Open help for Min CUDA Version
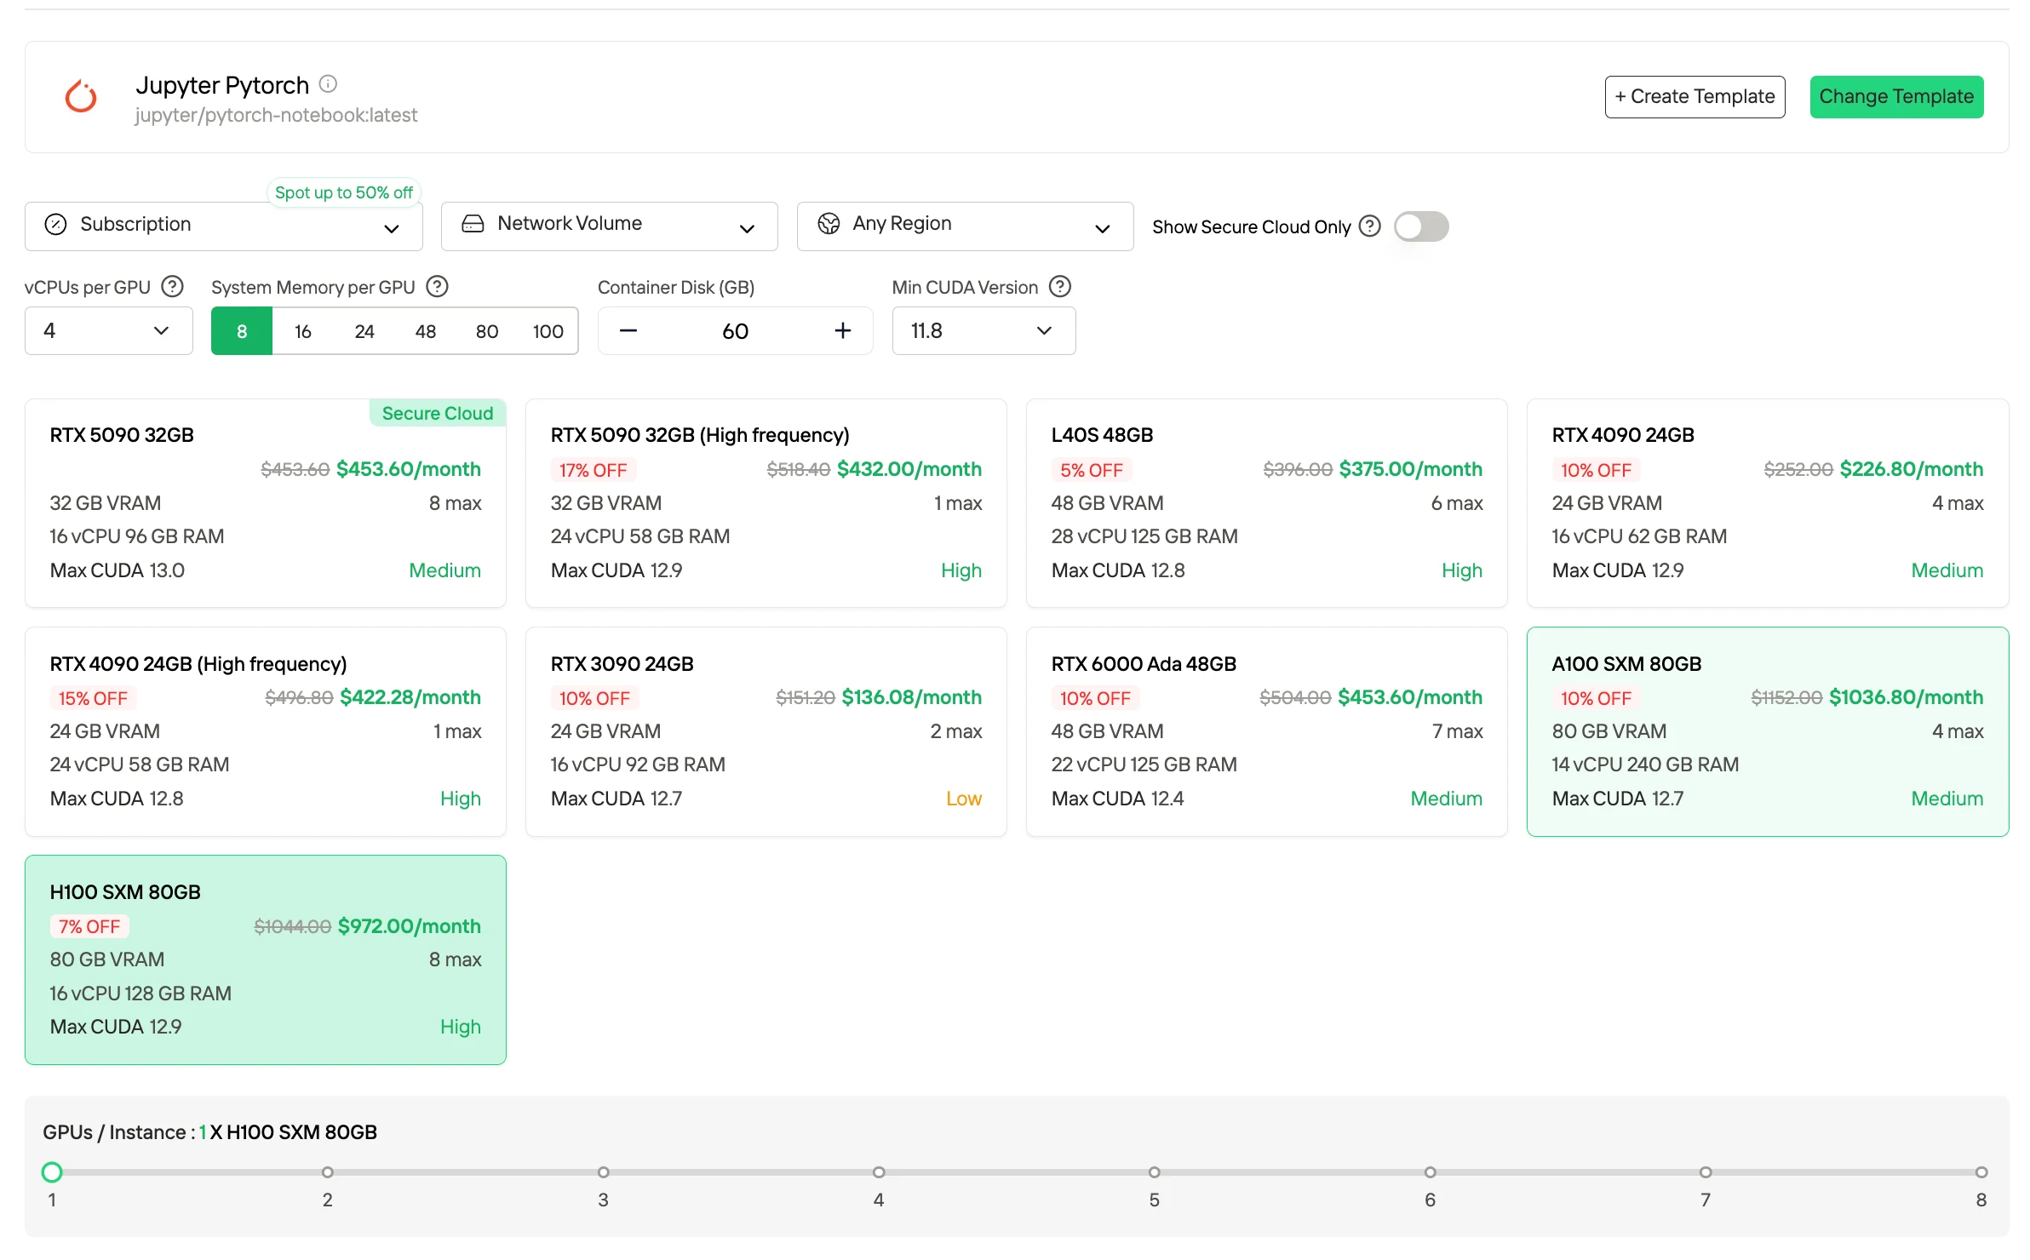This screenshot has height=1260, width=2030. click(1060, 287)
